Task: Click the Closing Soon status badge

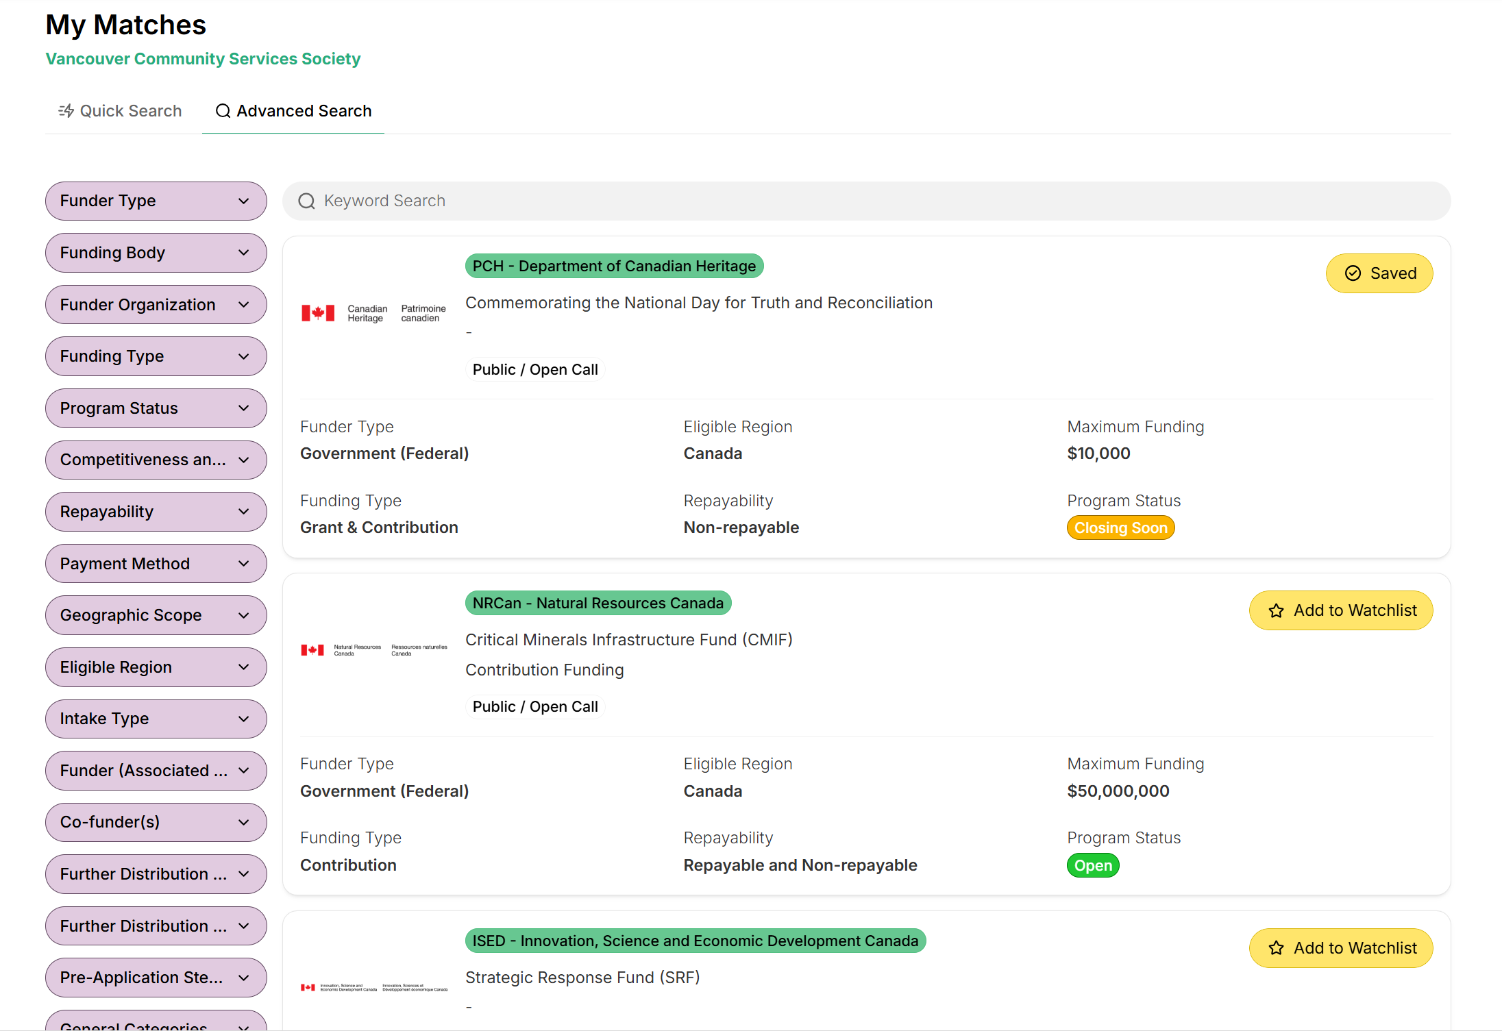Action: coord(1121,527)
